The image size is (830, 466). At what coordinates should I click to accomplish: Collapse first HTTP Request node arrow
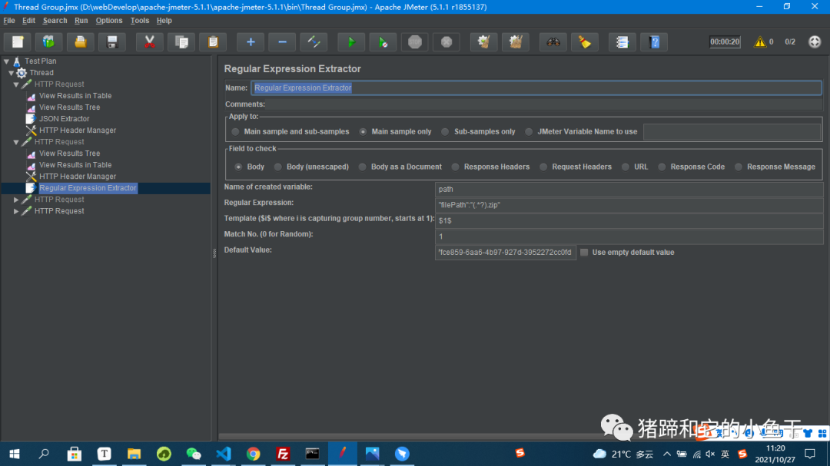point(16,84)
